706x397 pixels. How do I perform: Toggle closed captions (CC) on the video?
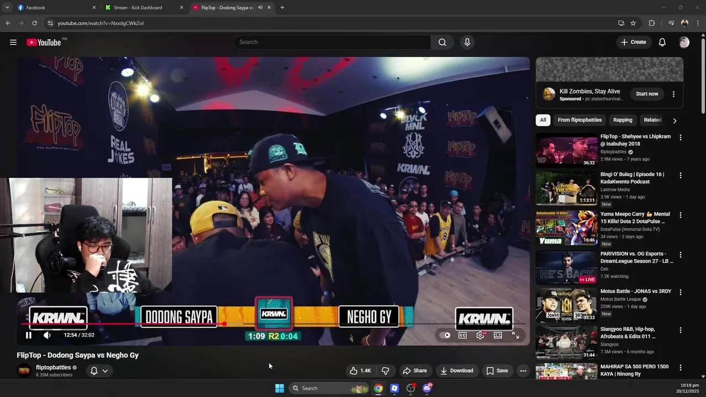[x=463, y=335]
